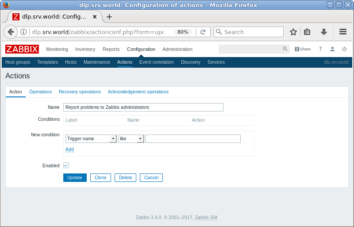Reload the page with the refresh icon
This screenshot has width=354, height=227.
click(x=203, y=32)
